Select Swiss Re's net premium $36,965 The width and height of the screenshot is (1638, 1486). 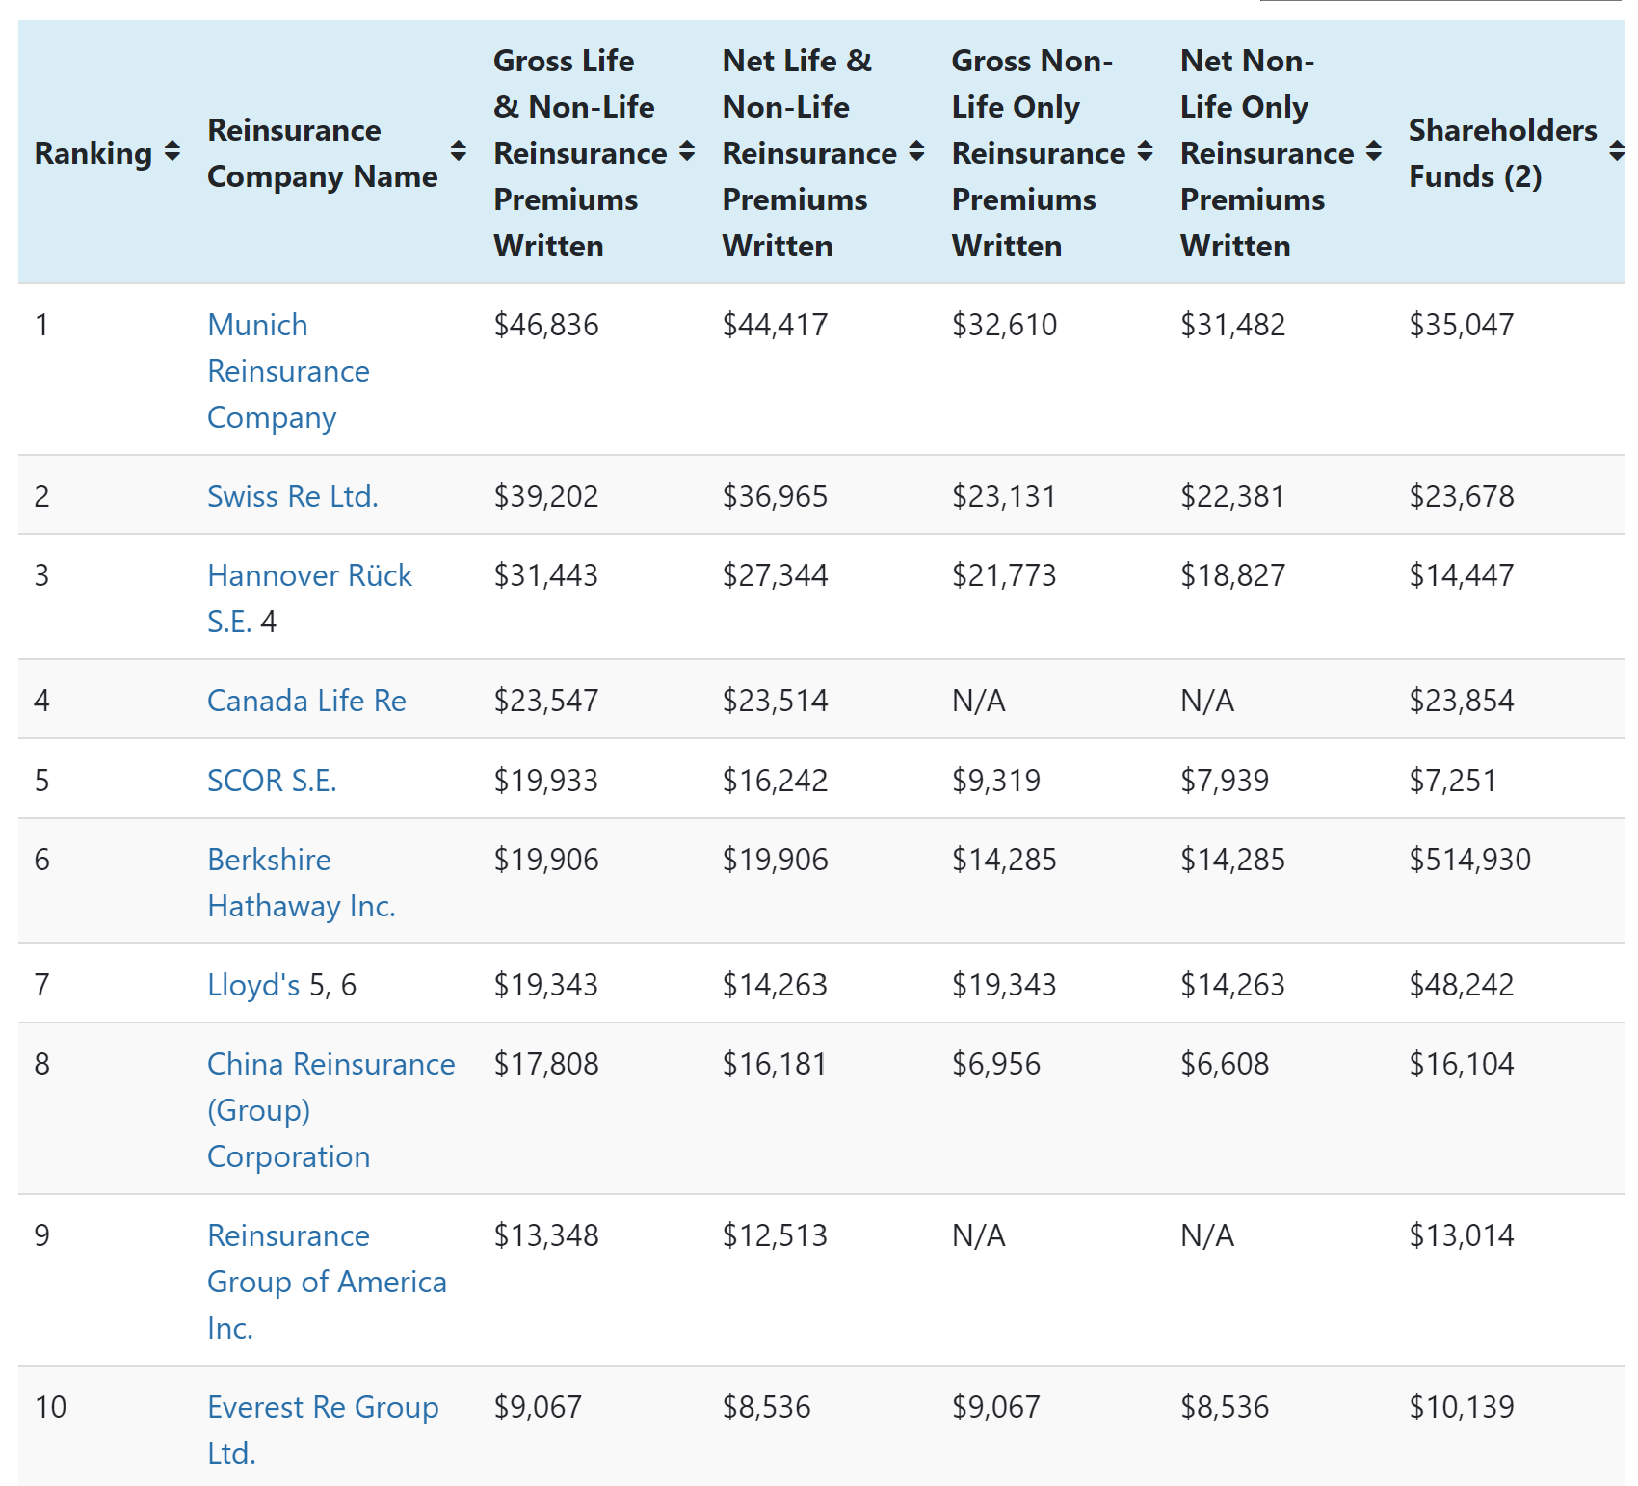click(776, 496)
